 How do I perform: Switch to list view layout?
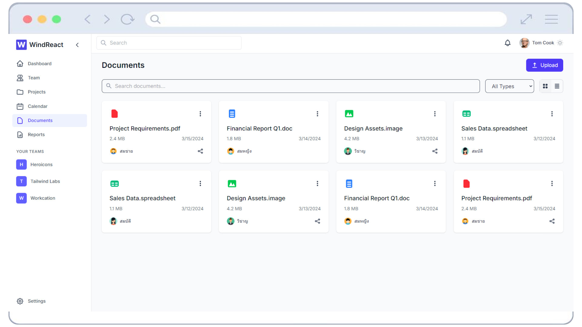pos(557,86)
